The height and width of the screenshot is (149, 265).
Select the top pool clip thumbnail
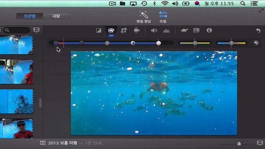point(17,45)
